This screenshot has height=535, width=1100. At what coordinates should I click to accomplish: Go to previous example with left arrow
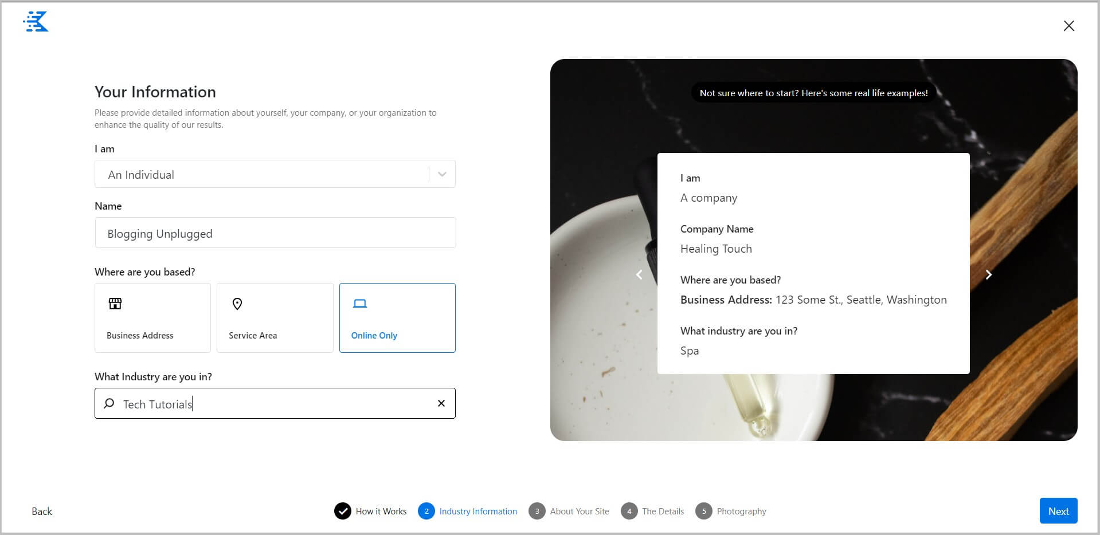639,275
